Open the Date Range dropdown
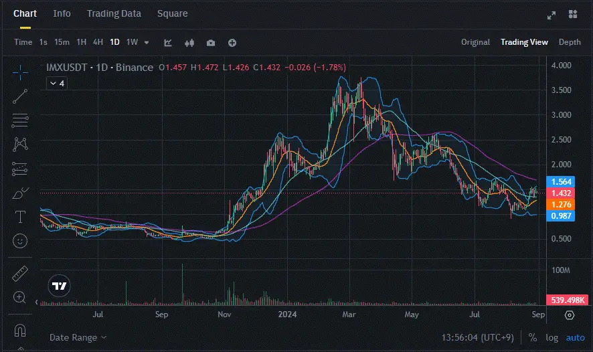 (x=78, y=338)
